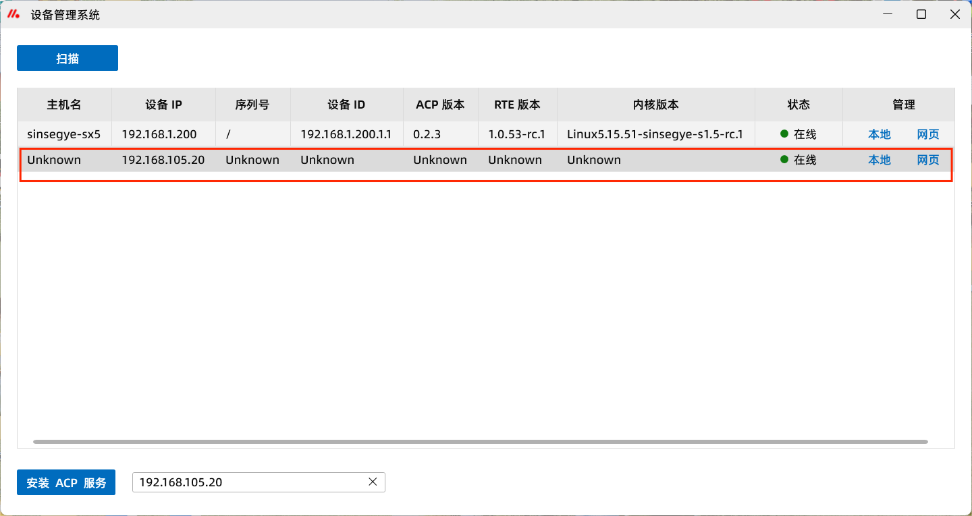Open 网页 link for 192.168.105.20 device
The height and width of the screenshot is (516, 972).
[x=927, y=160]
